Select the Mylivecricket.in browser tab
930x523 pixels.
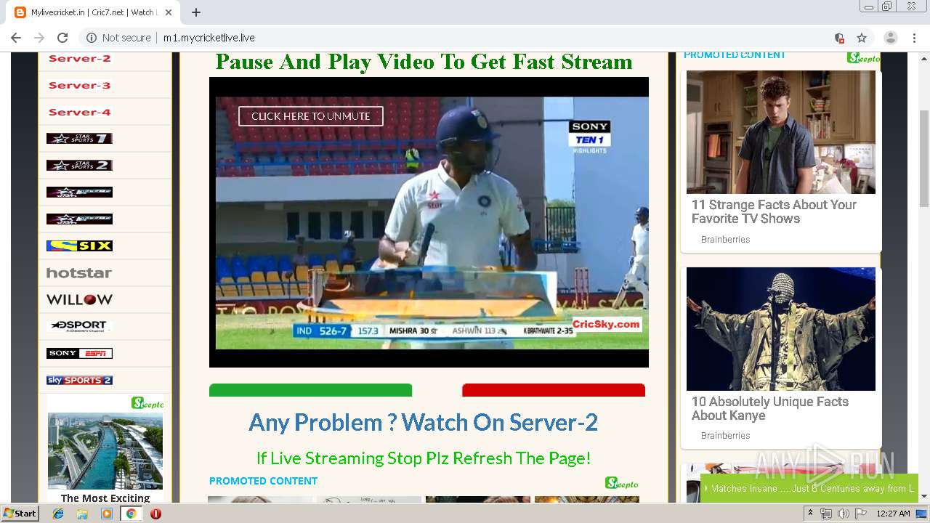tap(94, 12)
